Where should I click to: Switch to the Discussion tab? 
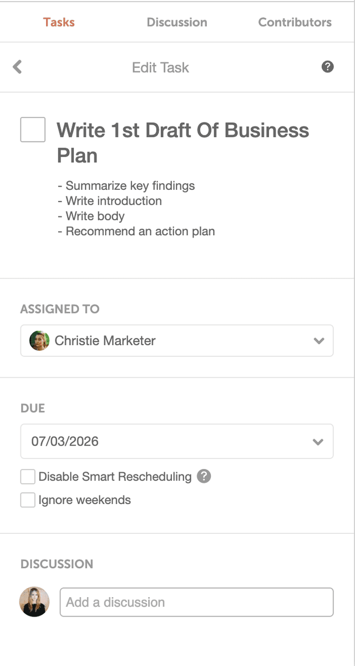coord(177,22)
